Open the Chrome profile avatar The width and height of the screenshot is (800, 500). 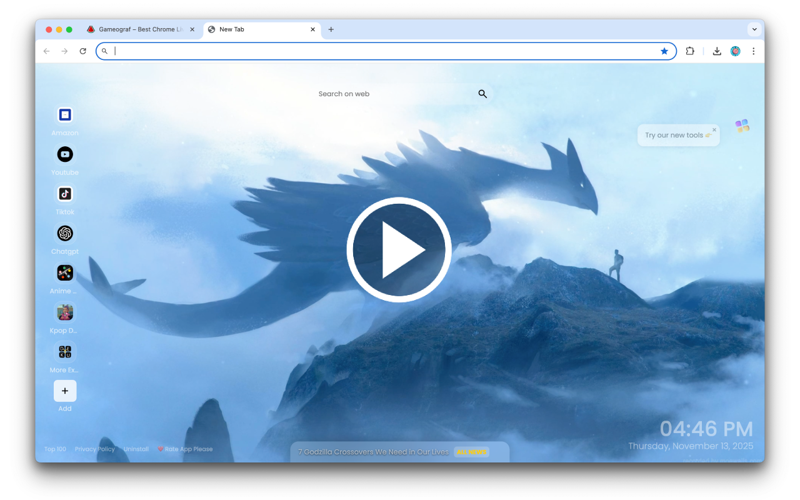(735, 51)
